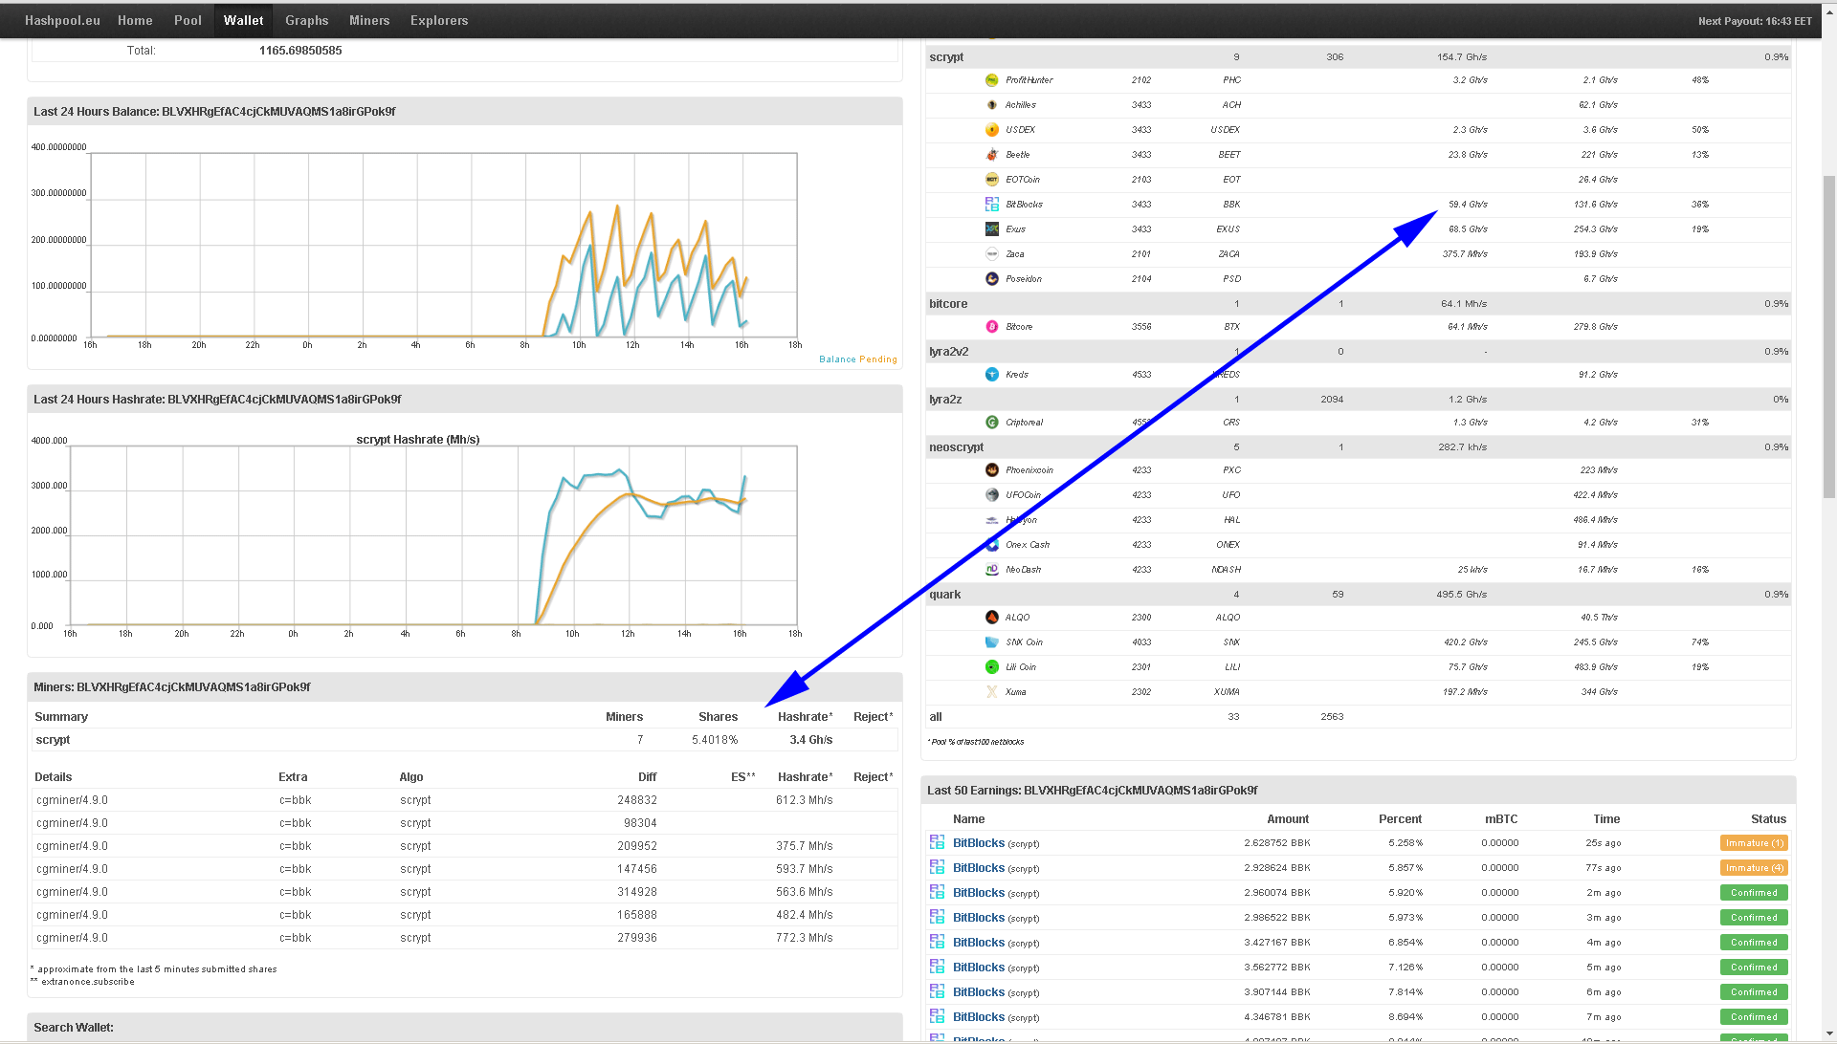This screenshot has height=1044, width=1837.
Task: Open BitBlocks link in 3.562772 BBK row
Action: coord(979,968)
